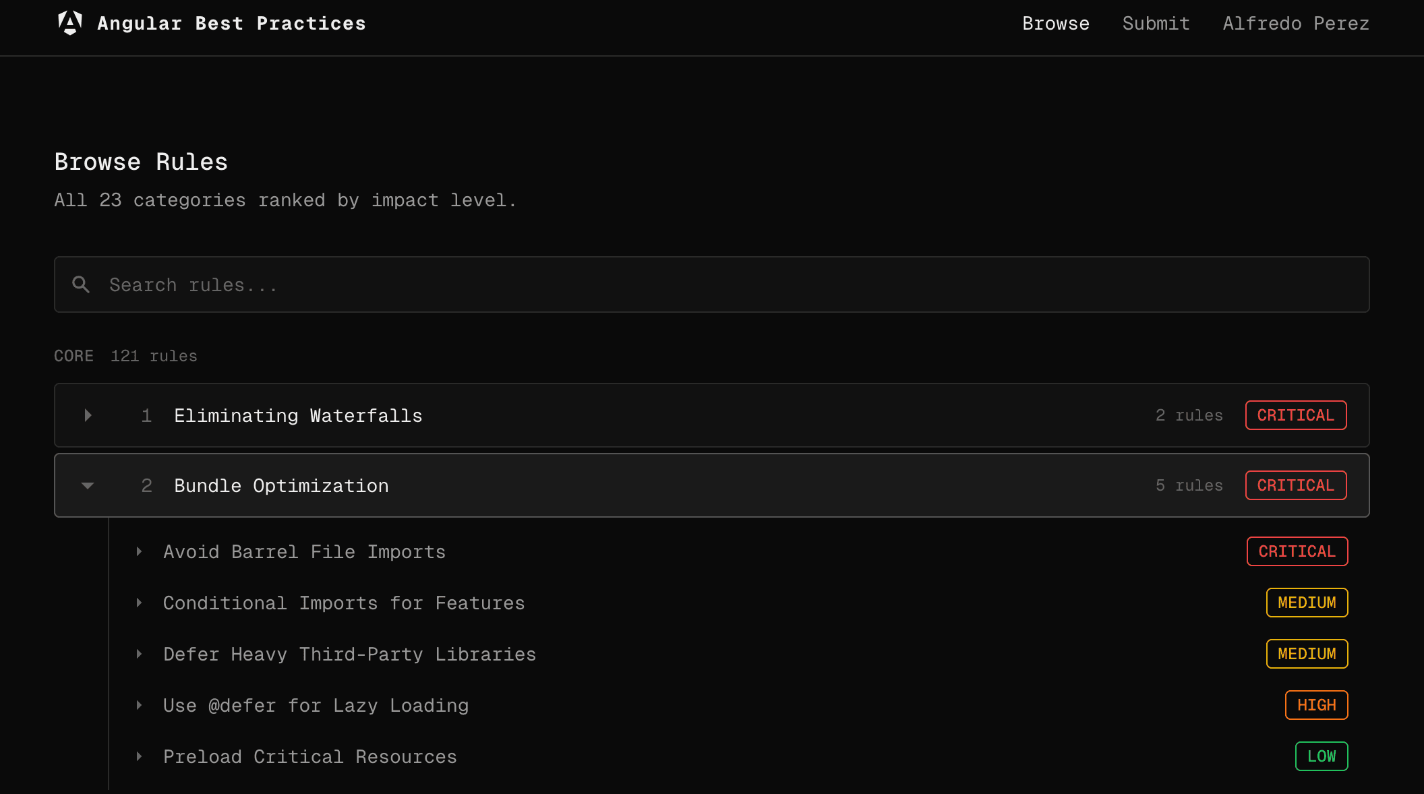Open the Preload Critical Resources rule

(309, 756)
